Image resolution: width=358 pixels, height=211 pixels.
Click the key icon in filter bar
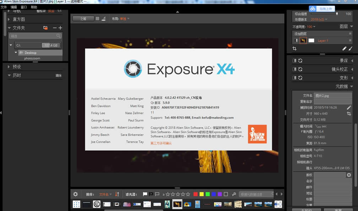click(234, 194)
